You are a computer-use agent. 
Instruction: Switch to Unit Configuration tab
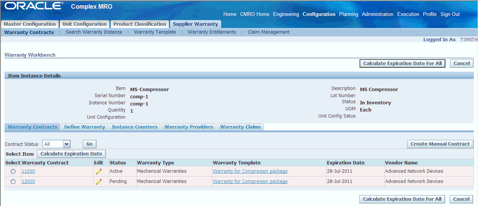[85, 24]
